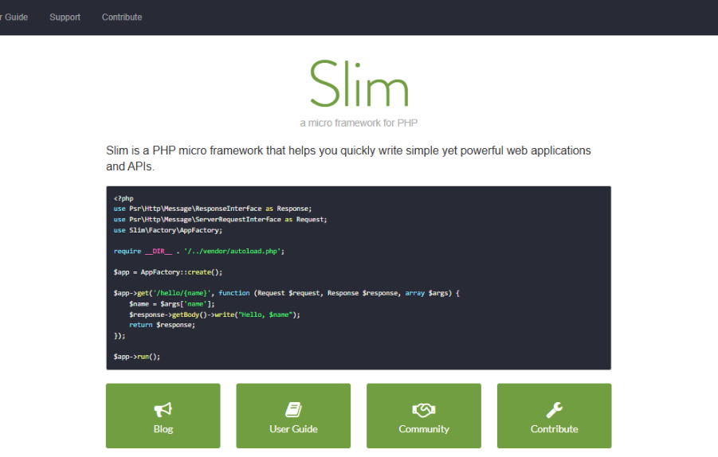Visit the Community tile label
Screen dimensions: 718x457
424,429
